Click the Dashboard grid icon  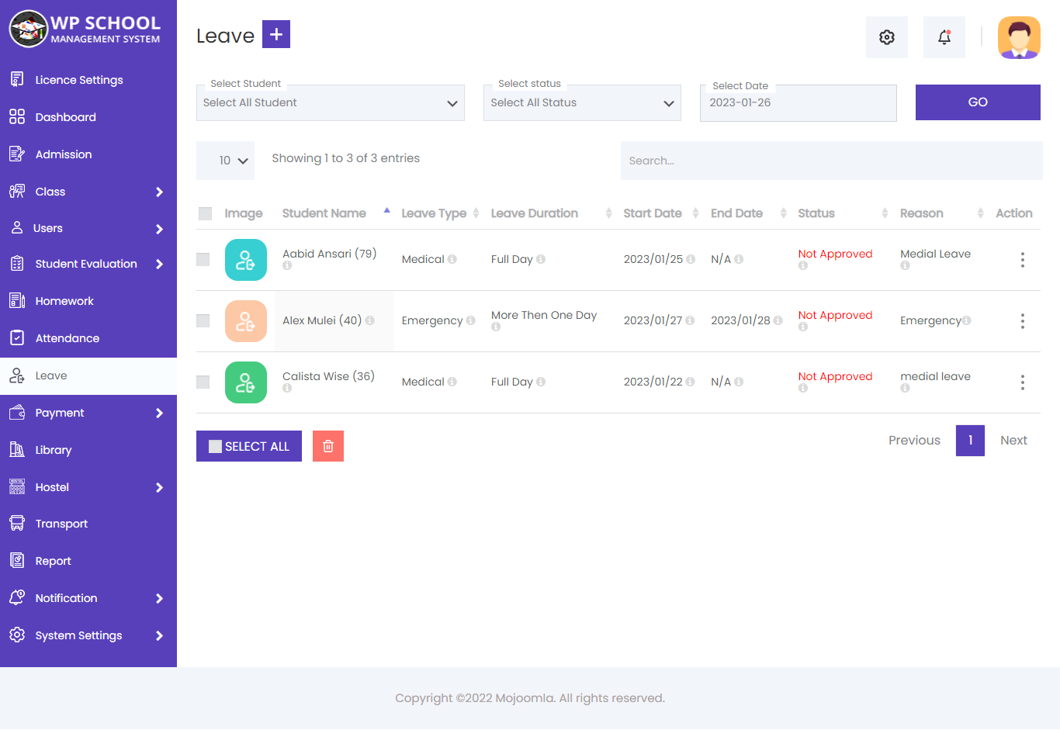click(x=17, y=117)
